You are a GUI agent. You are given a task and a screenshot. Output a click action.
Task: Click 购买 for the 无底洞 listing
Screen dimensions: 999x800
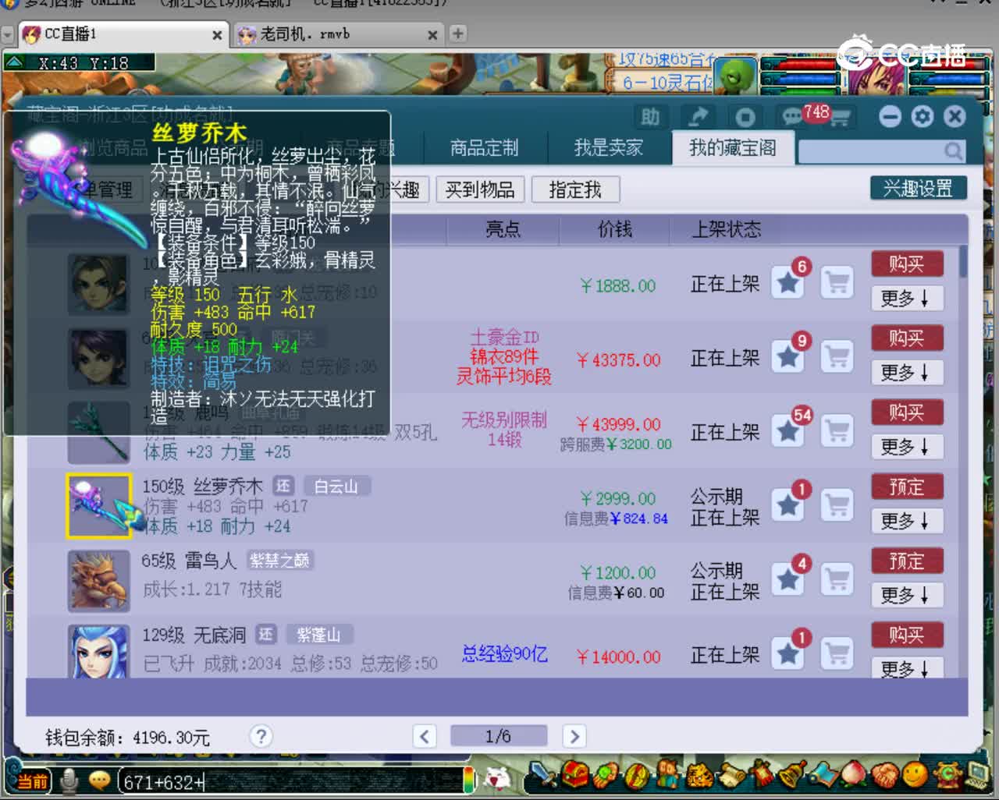coord(907,635)
